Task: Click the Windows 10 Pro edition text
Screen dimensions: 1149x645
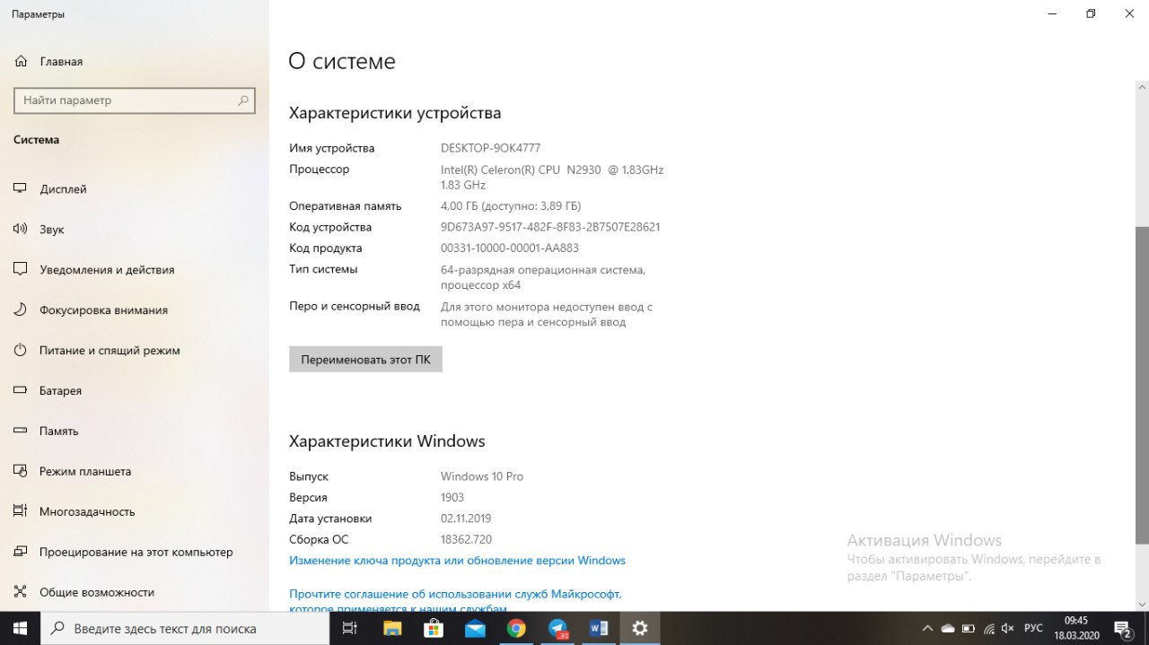Action: click(482, 476)
